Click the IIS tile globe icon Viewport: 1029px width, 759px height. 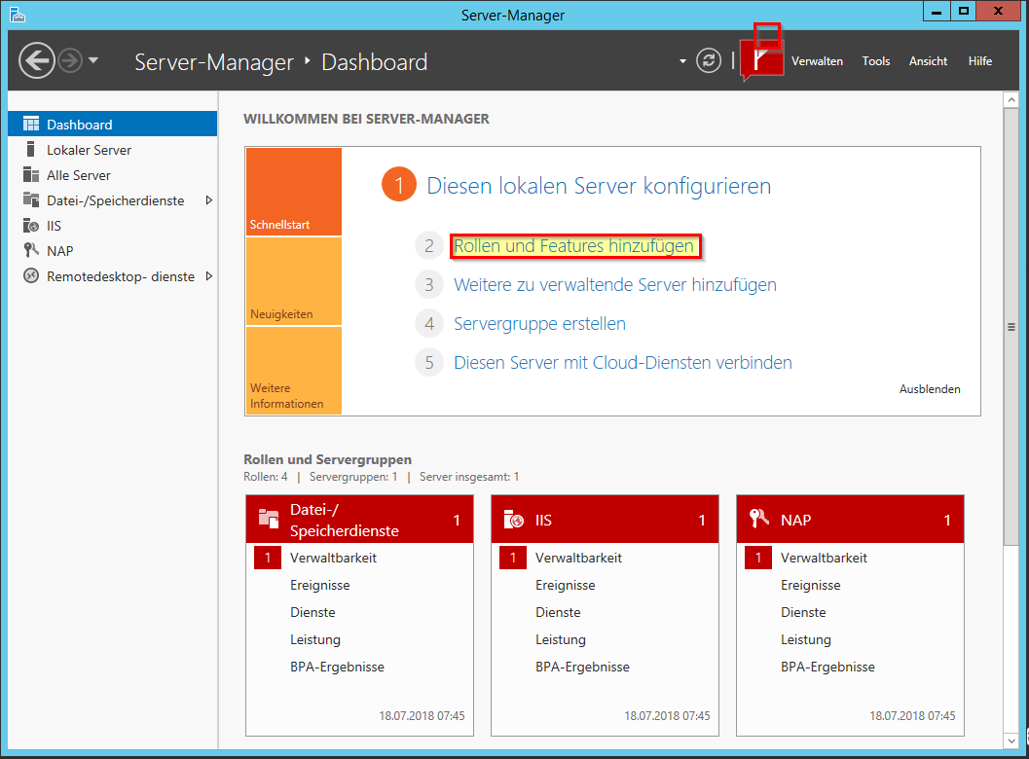coord(514,519)
